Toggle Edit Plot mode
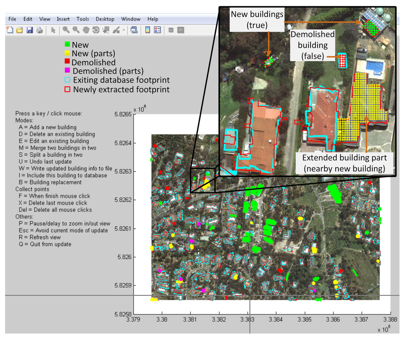Screen dimensions: 403x338 54,30
